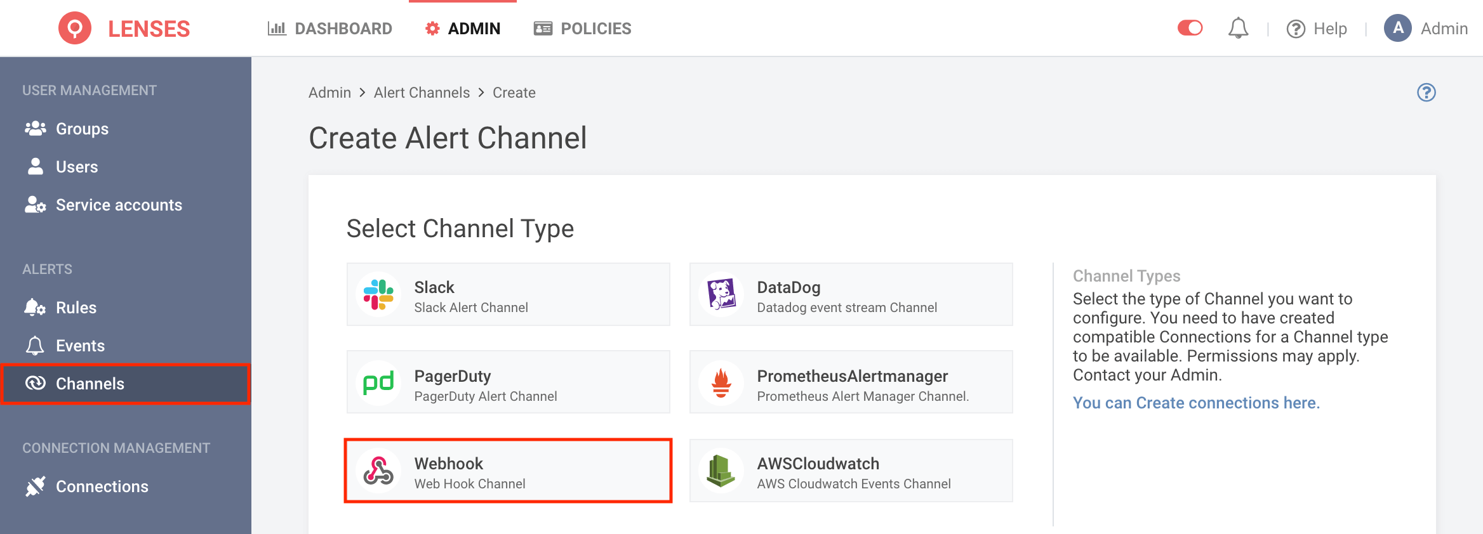Screen dimensions: 1483x534
Task: Click the Help question-mark icon
Action: click(x=1296, y=29)
